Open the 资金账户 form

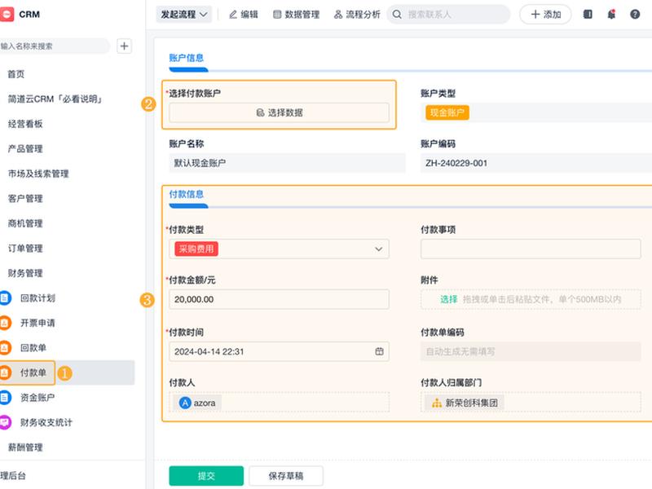[x=37, y=398]
